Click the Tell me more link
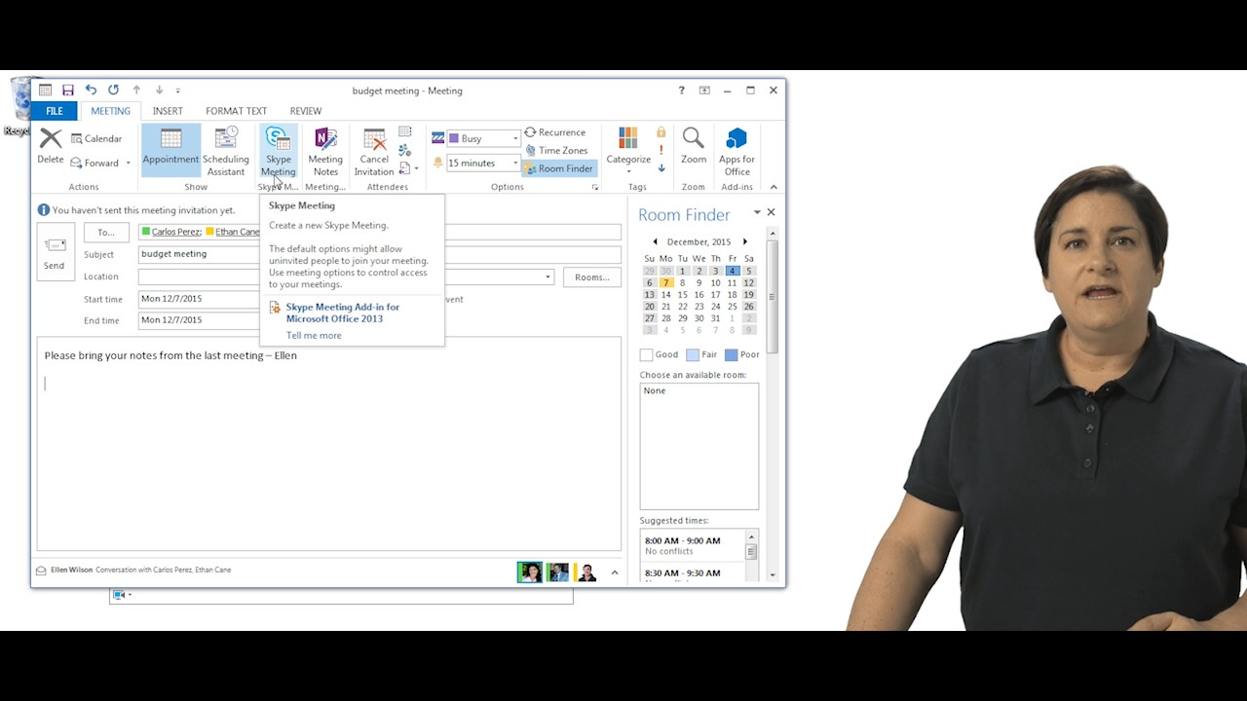 (314, 335)
